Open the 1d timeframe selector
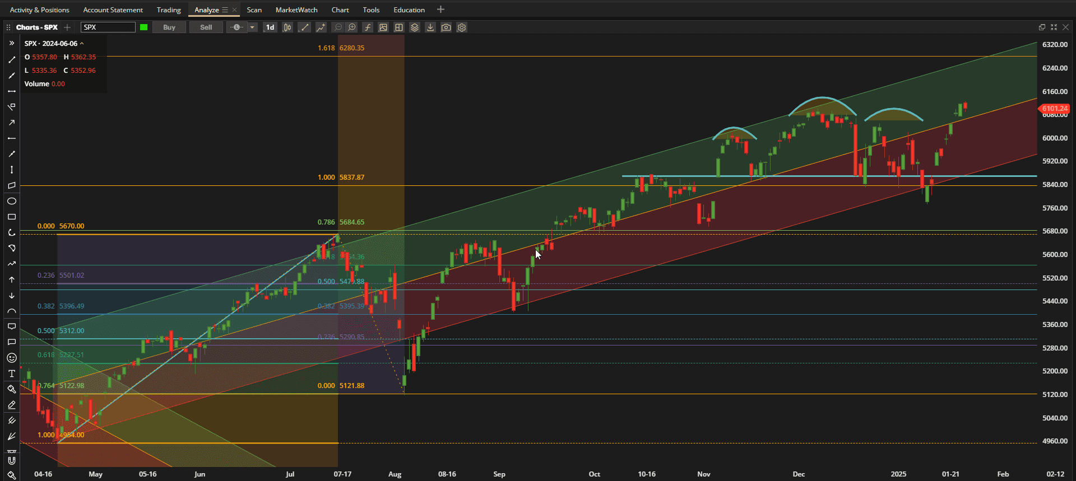 click(x=270, y=27)
